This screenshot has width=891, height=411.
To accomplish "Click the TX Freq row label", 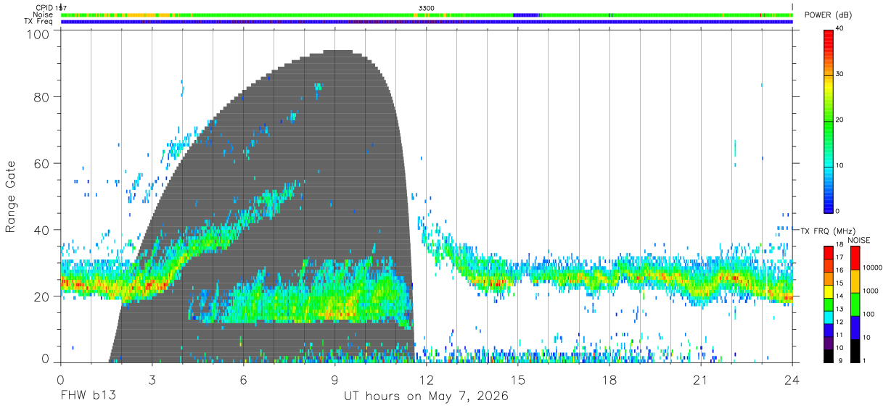I will point(38,22).
